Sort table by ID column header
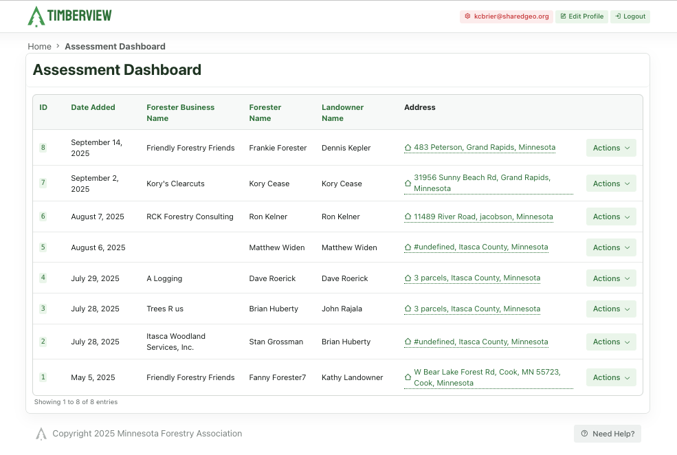 pos(43,107)
